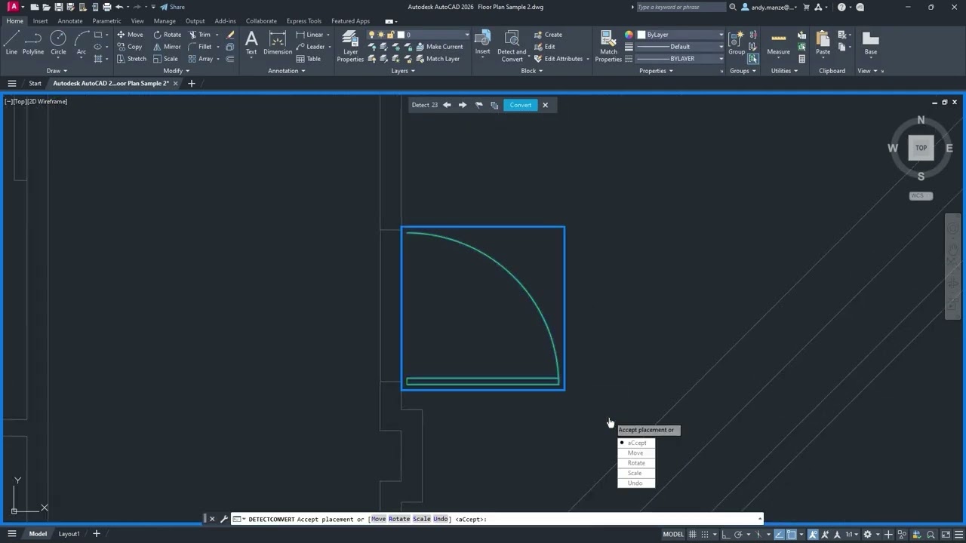Open the Measure utility
966x543 pixels.
779,44
